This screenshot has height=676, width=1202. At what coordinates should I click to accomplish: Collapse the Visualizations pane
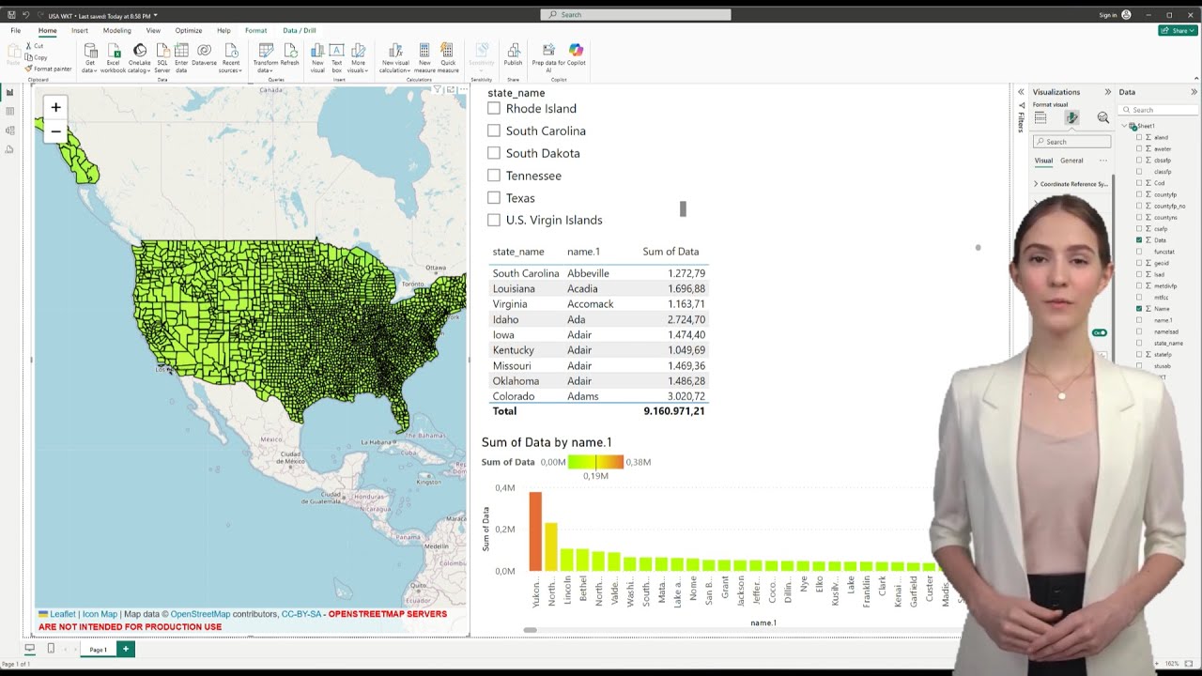pos(1107,92)
